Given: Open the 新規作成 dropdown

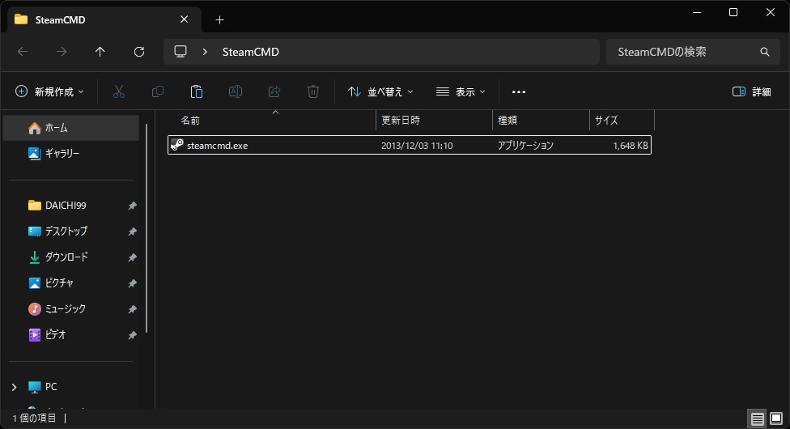Looking at the screenshot, I should tap(49, 91).
